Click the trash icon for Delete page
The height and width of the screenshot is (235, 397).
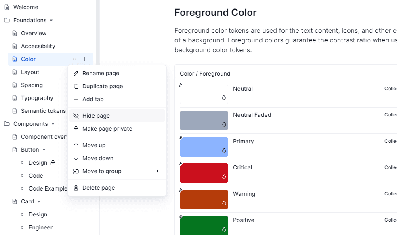tap(76, 188)
